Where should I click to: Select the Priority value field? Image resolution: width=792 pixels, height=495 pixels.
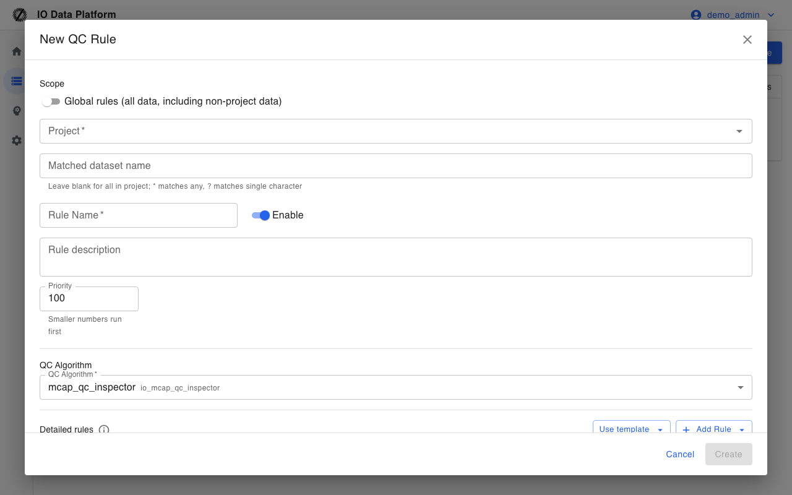point(89,298)
